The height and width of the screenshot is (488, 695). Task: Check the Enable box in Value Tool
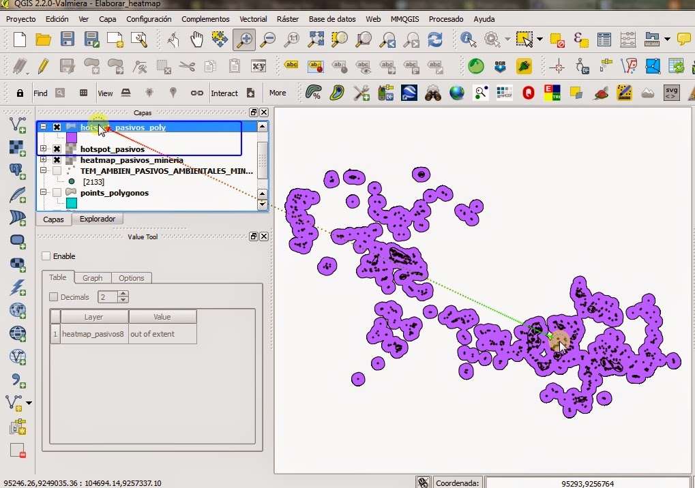pos(46,256)
